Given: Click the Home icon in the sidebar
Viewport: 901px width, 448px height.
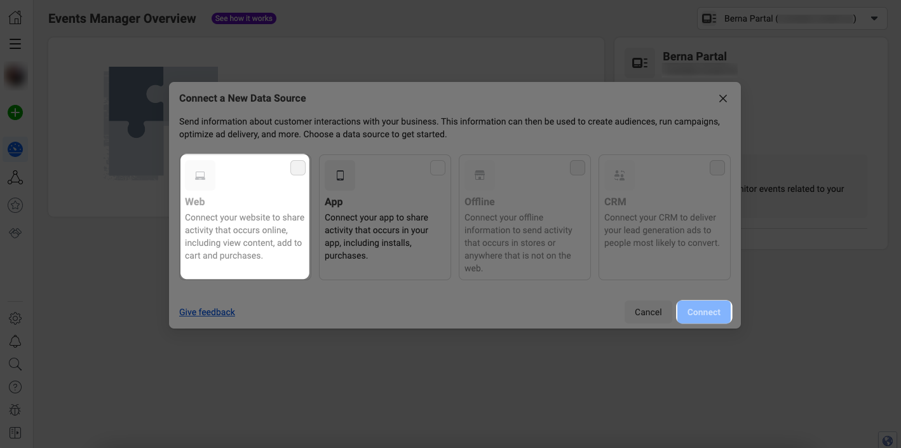Looking at the screenshot, I should click(15, 17).
